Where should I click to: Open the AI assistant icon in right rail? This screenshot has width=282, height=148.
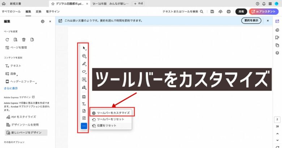point(277,21)
